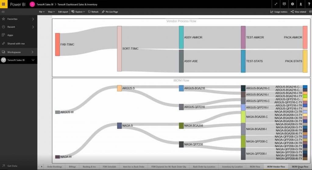Select the ARGUS-S orange node

(119, 88)
